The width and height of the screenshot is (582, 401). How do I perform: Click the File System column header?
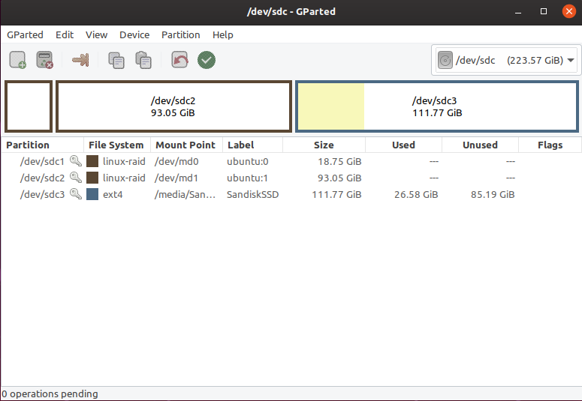116,145
